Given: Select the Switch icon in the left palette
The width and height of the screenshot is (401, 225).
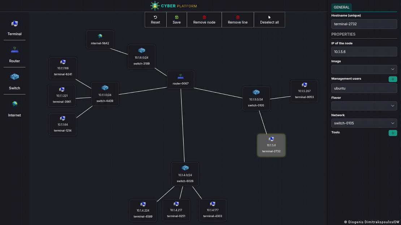Looking at the screenshot, I should (x=14, y=77).
